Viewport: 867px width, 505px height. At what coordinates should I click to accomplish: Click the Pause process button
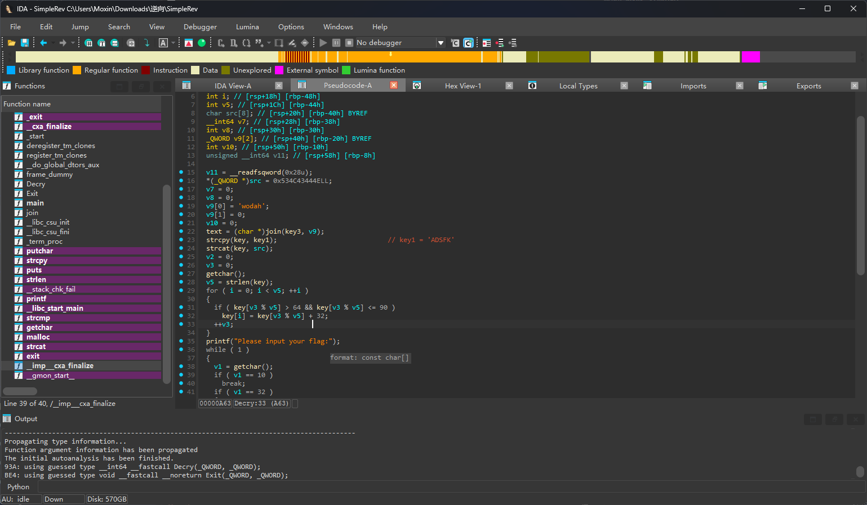[x=336, y=43]
